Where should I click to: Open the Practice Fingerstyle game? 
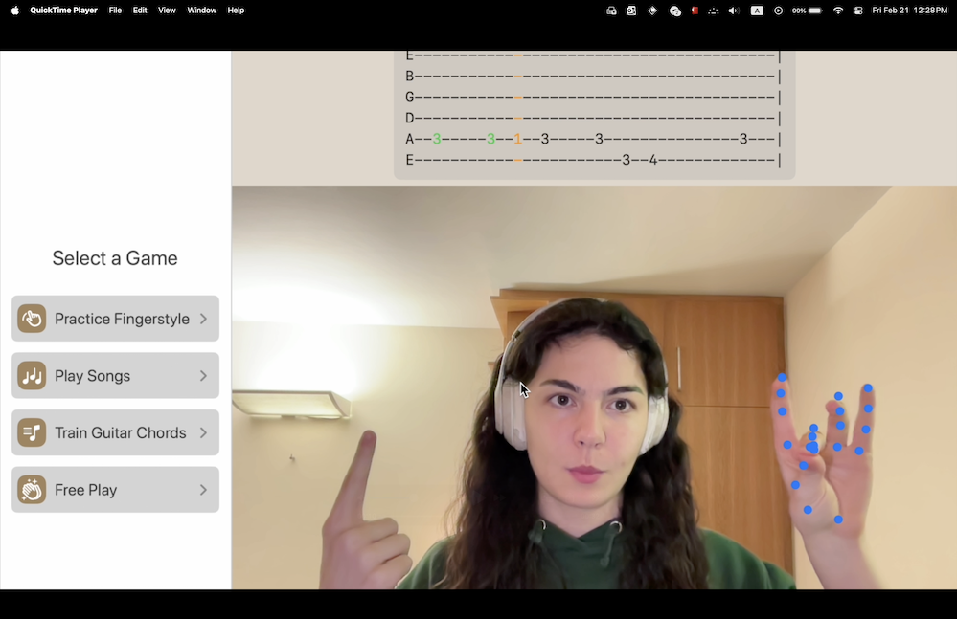point(115,319)
